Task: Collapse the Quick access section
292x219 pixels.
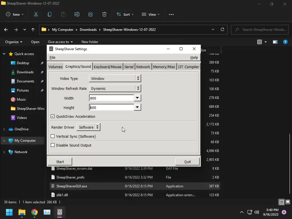Action: [4, 54]
